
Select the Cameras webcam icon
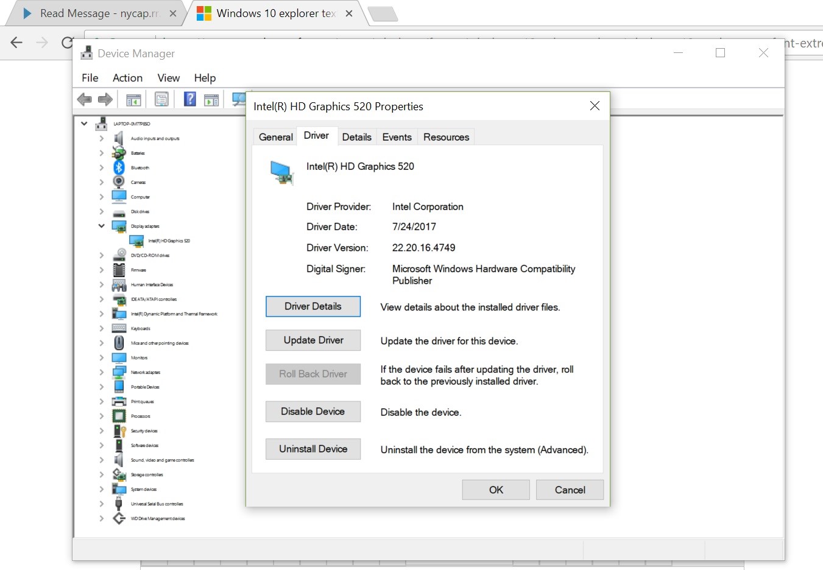119,182
